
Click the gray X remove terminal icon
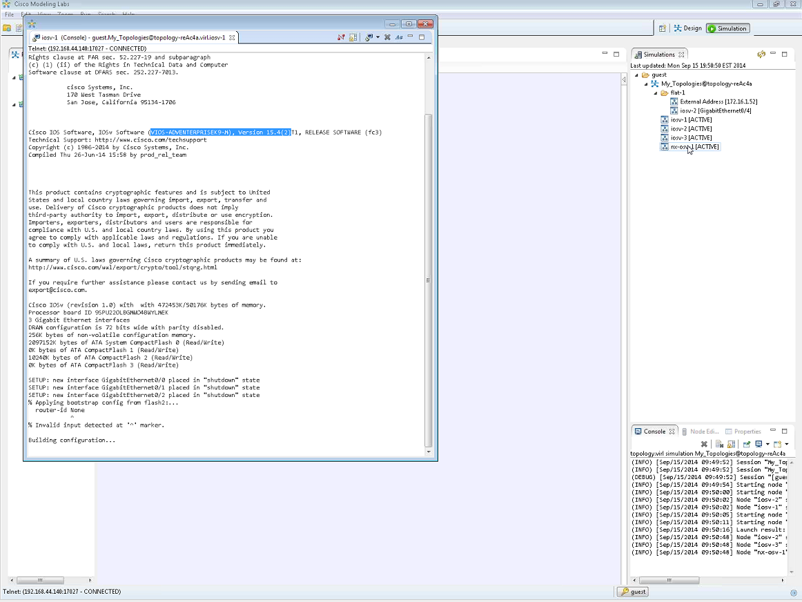(388, 37)
